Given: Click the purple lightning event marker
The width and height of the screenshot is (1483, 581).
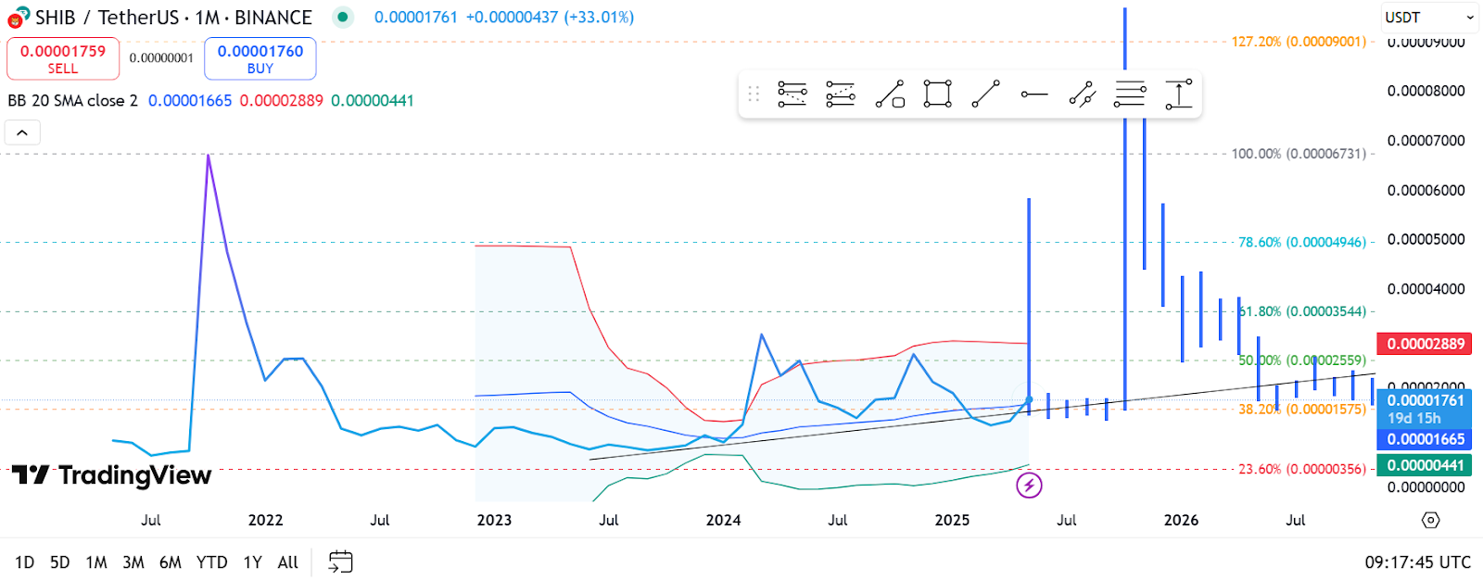Looking at the screenshot, I should [1029, 485].
